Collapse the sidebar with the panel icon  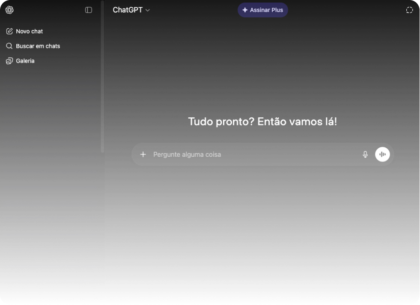click(x=89, y=10)
